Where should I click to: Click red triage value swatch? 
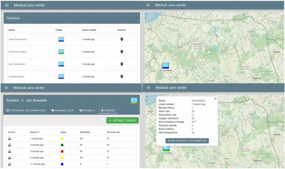pos(62,151)
